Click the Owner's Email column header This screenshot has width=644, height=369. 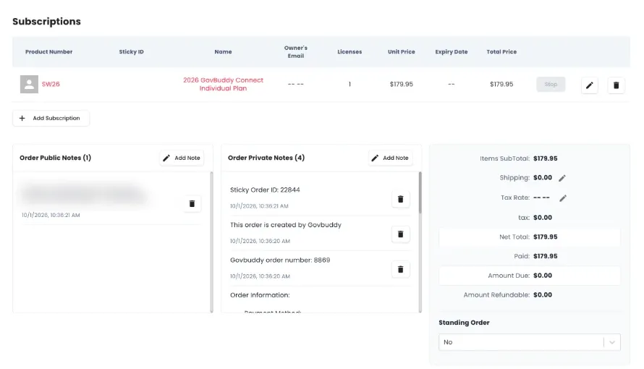[x=296, y=51]
